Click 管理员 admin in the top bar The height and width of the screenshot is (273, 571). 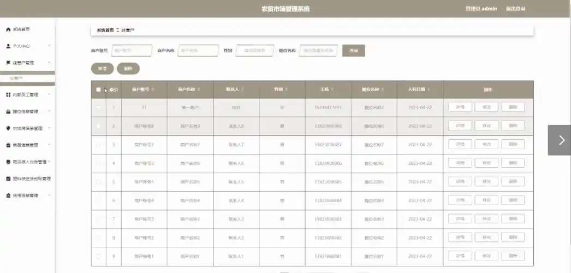[481, 9]
